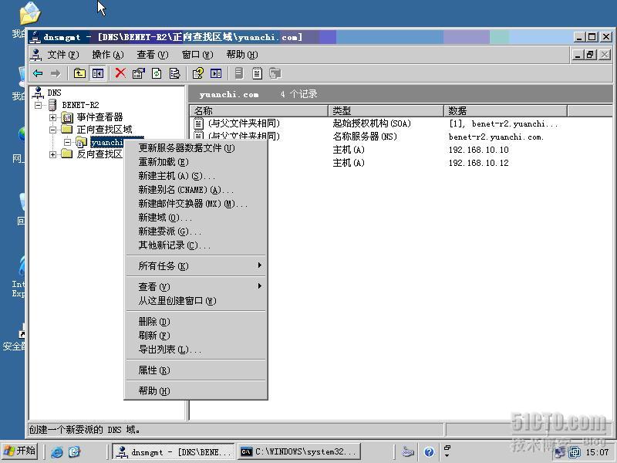Click the Forward arrow toolbar icon

(x=56, y=73)
